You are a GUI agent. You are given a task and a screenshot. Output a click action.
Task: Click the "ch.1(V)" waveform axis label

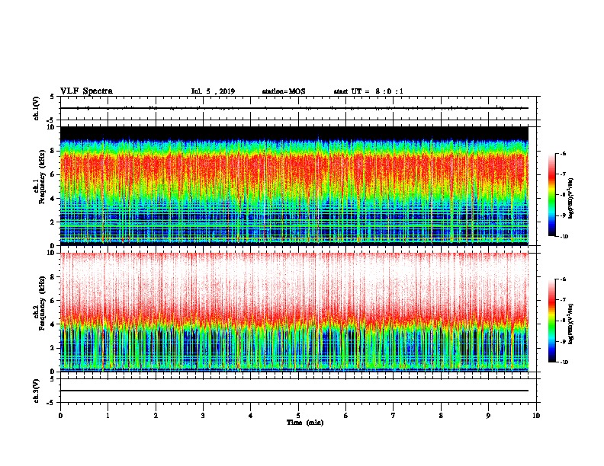[37, 108]
